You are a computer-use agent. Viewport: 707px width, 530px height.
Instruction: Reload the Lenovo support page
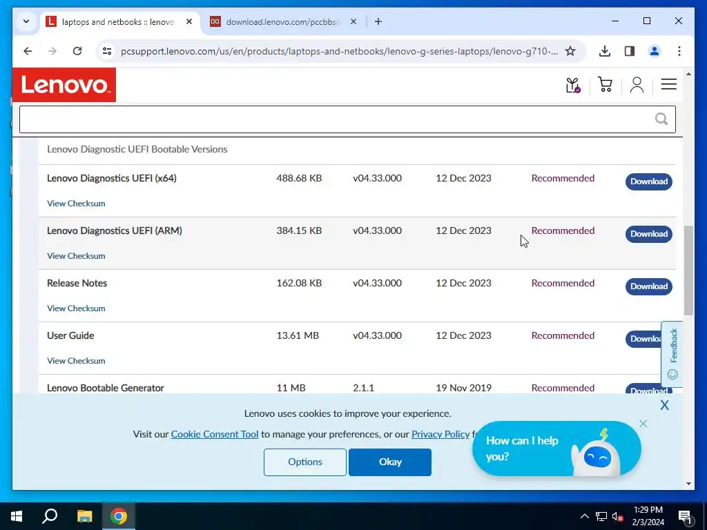point(77,51)
